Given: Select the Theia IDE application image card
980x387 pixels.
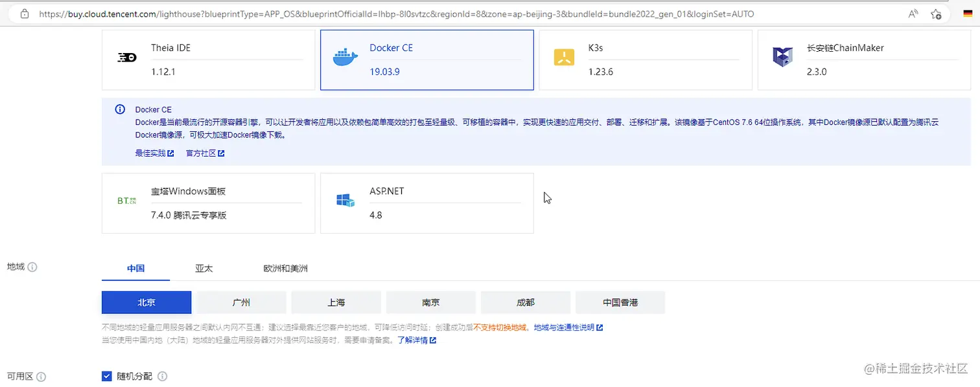Looking at the screenshot, I should (208, 60).
